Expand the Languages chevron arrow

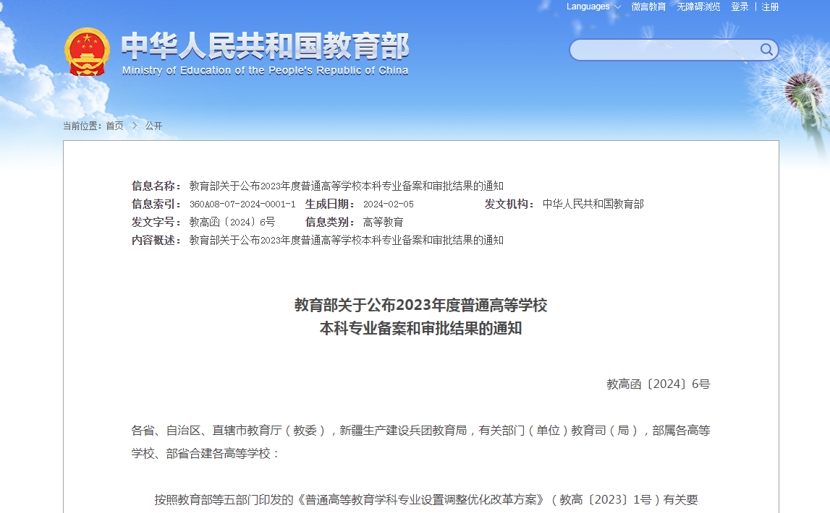coord(617,7)
